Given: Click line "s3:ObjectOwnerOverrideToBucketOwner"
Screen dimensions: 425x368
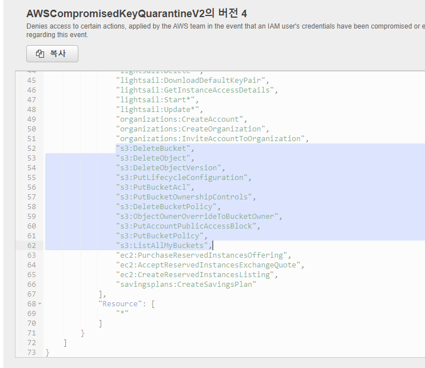Looking at the screenshot, I should click(x=199, y=217).
